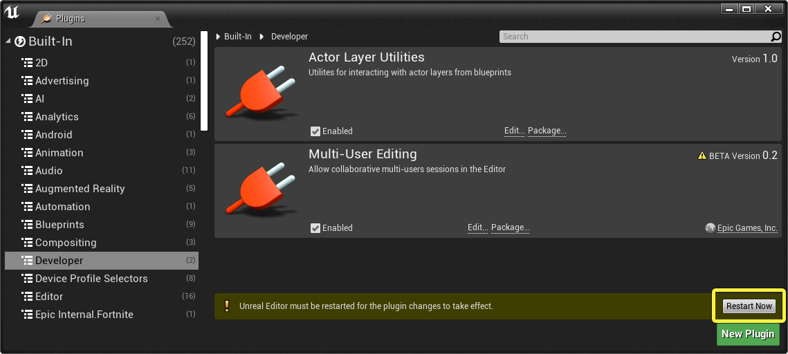The width and height of the screenshot is (788, 354).
Task: Click the restart warning exclamation icon
Action: coord(227,306)
